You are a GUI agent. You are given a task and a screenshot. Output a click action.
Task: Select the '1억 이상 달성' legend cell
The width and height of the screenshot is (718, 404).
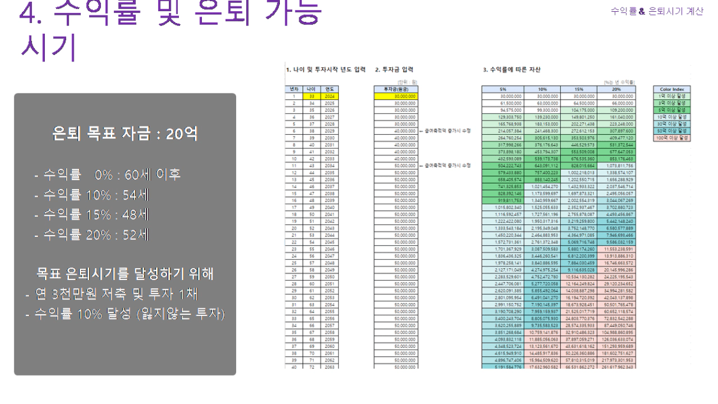pos(673,96)
